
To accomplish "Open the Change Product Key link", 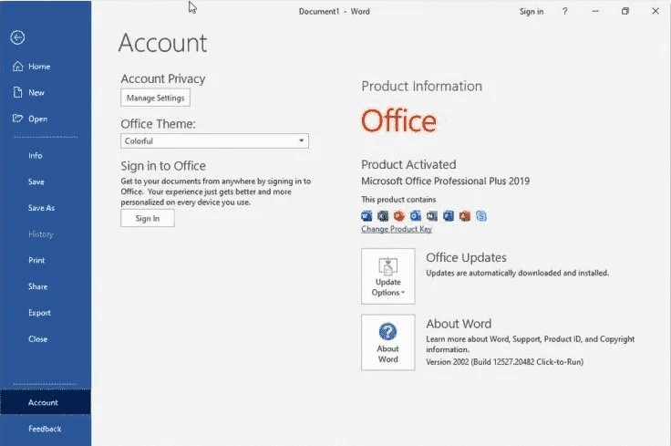I will point(397,229).
